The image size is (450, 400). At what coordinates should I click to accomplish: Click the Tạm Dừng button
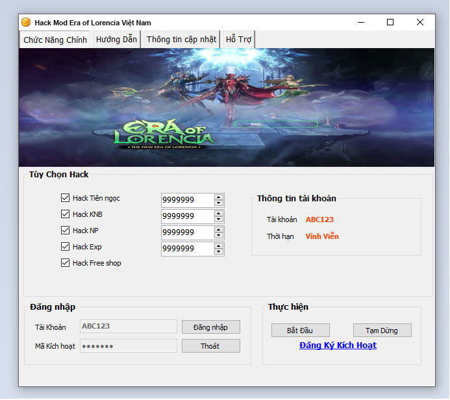point(382,331)
